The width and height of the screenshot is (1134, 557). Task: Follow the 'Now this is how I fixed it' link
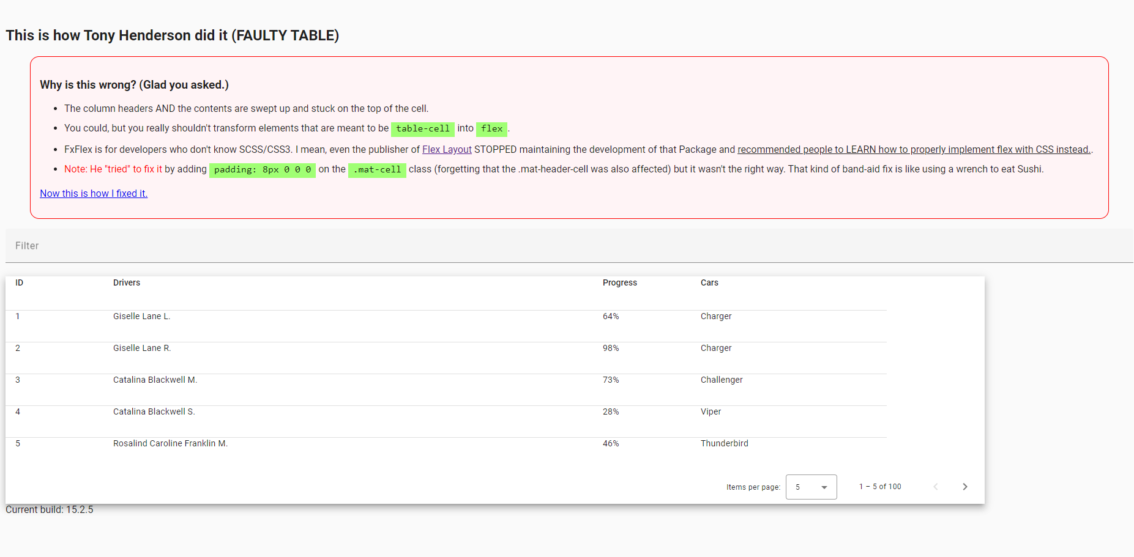click(94, 194)
